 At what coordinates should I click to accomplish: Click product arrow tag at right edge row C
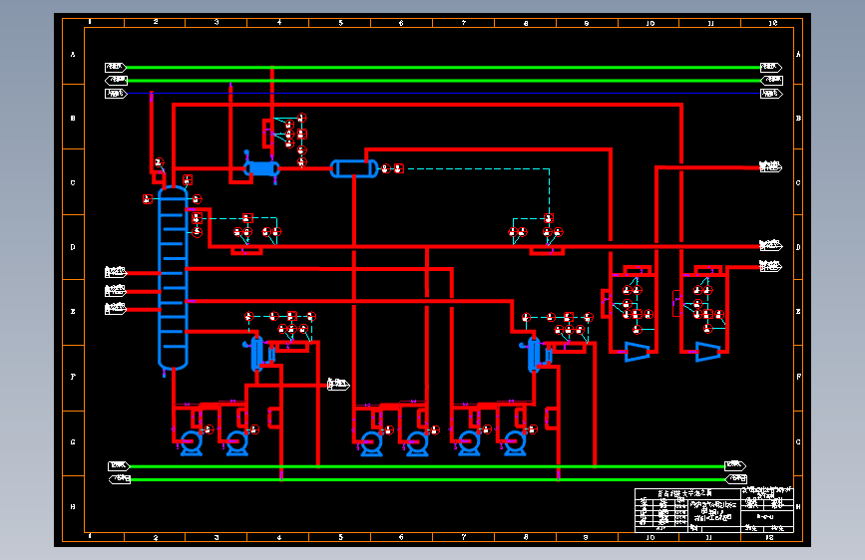[770, 167]
